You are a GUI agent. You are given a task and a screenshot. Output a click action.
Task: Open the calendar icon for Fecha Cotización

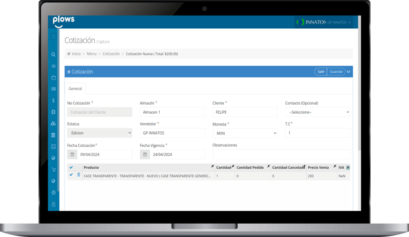coord(72,154)
